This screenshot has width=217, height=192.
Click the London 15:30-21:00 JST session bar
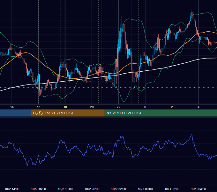click(x=68, y=113)
